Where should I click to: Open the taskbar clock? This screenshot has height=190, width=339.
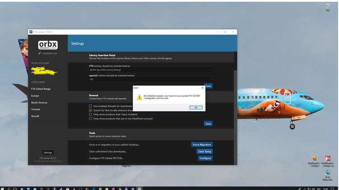325,189
